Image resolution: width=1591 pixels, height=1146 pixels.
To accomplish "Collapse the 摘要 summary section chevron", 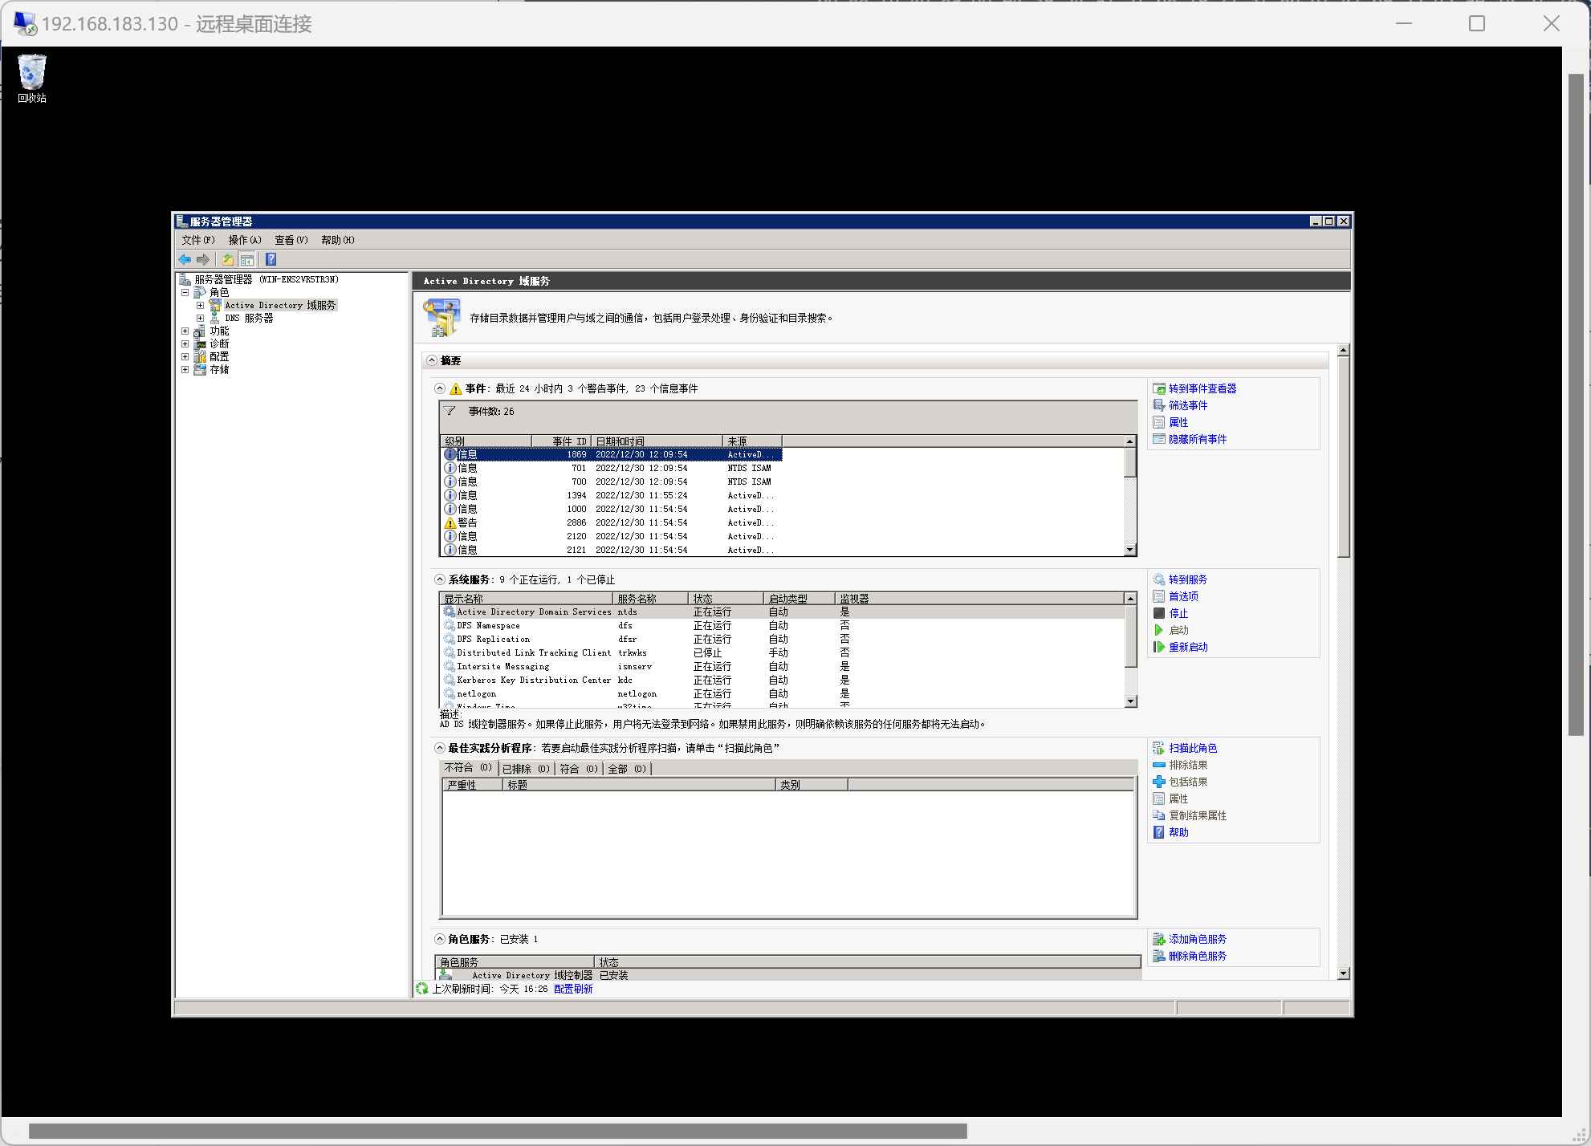I will pyautogui.click(x=432, y=360).
